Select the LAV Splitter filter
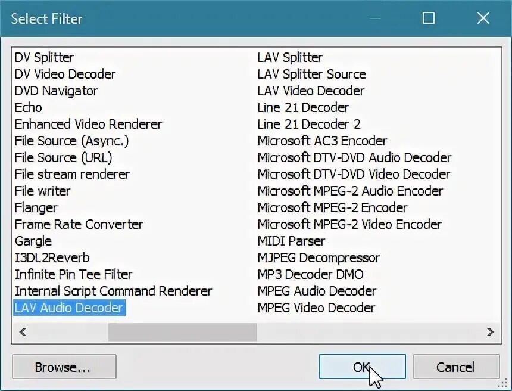512x391 pixels. pos(291,58)
